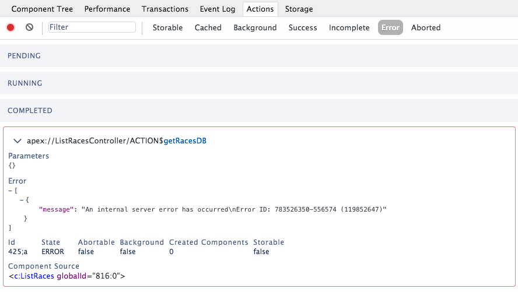518x292 pixels.
Task: Switch to the Storage tab
Action: coord(299,9)
